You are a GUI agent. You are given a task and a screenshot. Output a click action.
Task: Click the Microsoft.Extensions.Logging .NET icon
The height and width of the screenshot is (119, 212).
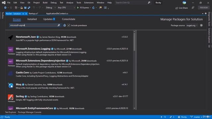(11, 50)
